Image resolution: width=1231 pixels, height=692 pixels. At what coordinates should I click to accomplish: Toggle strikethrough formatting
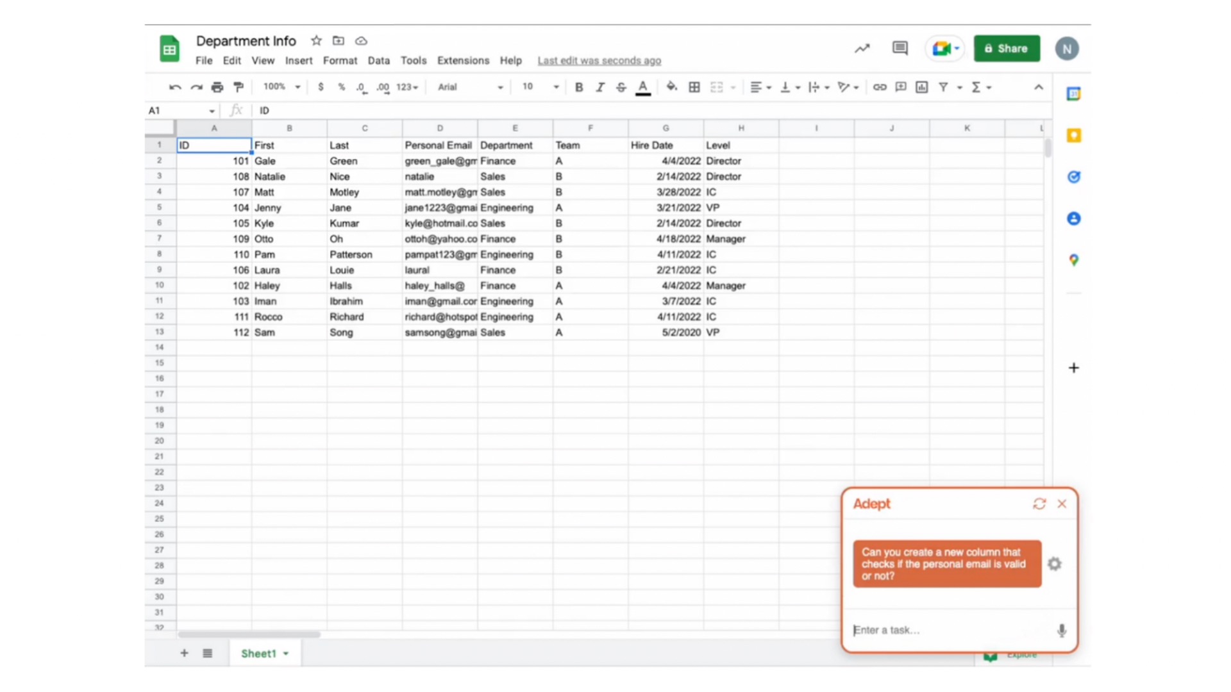pyautogui.click(x=621, y=87)
